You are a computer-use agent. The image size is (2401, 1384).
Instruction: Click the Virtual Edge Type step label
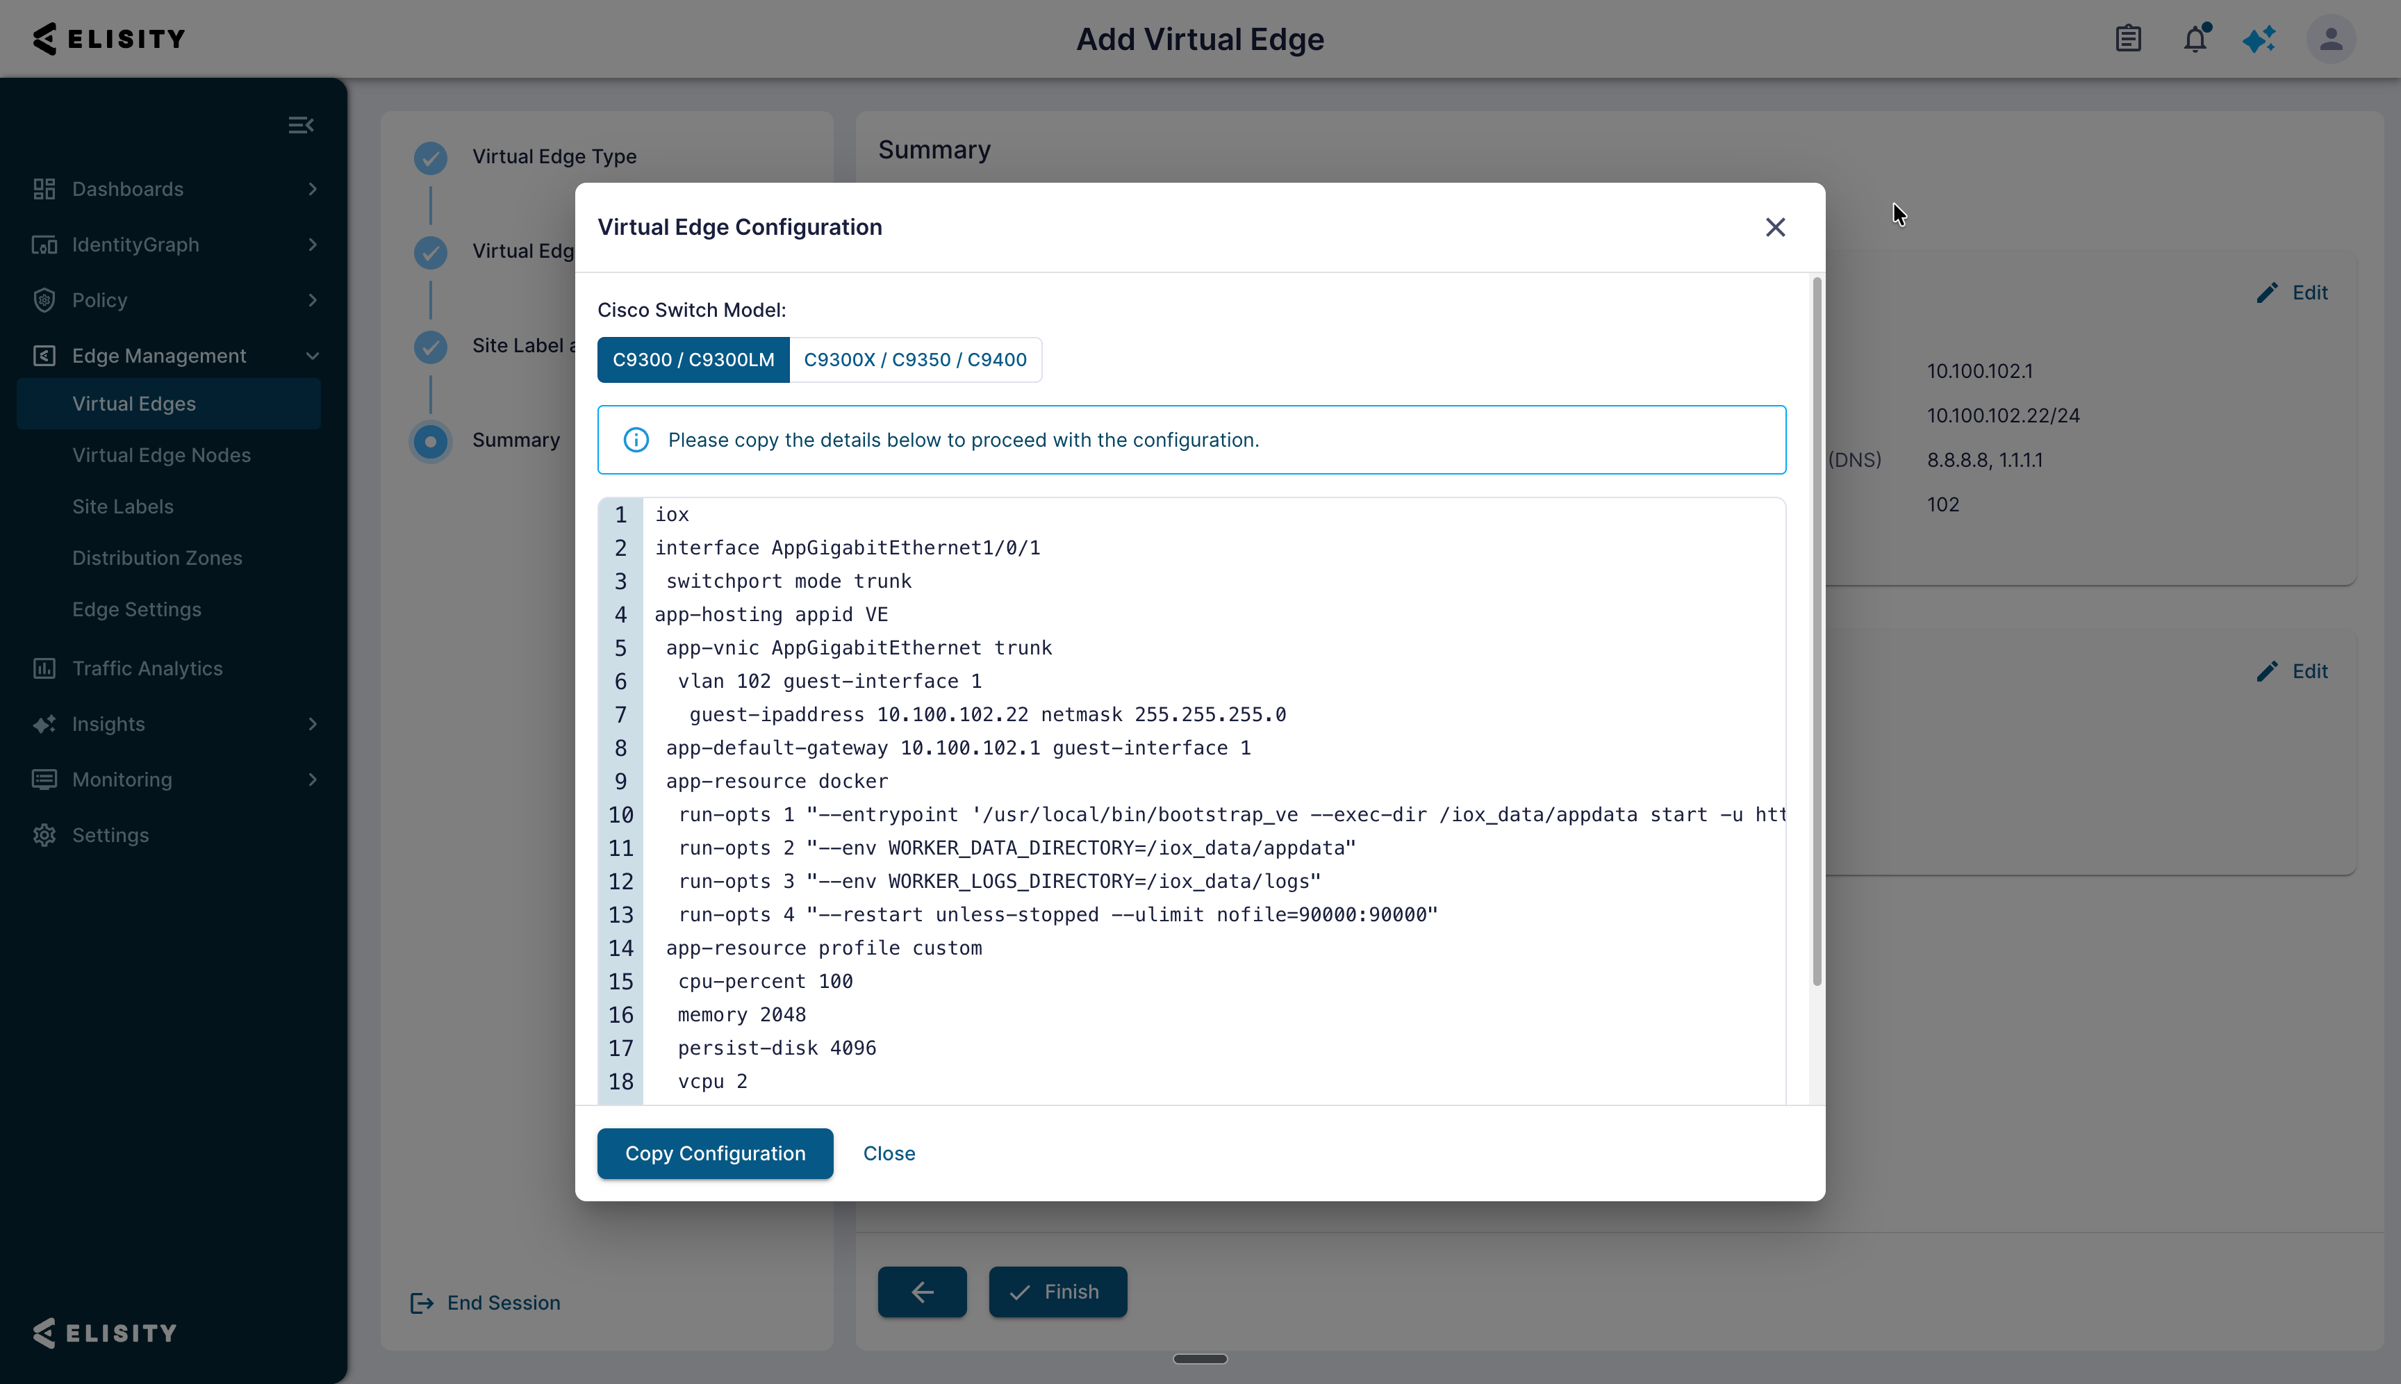(554, 157)
